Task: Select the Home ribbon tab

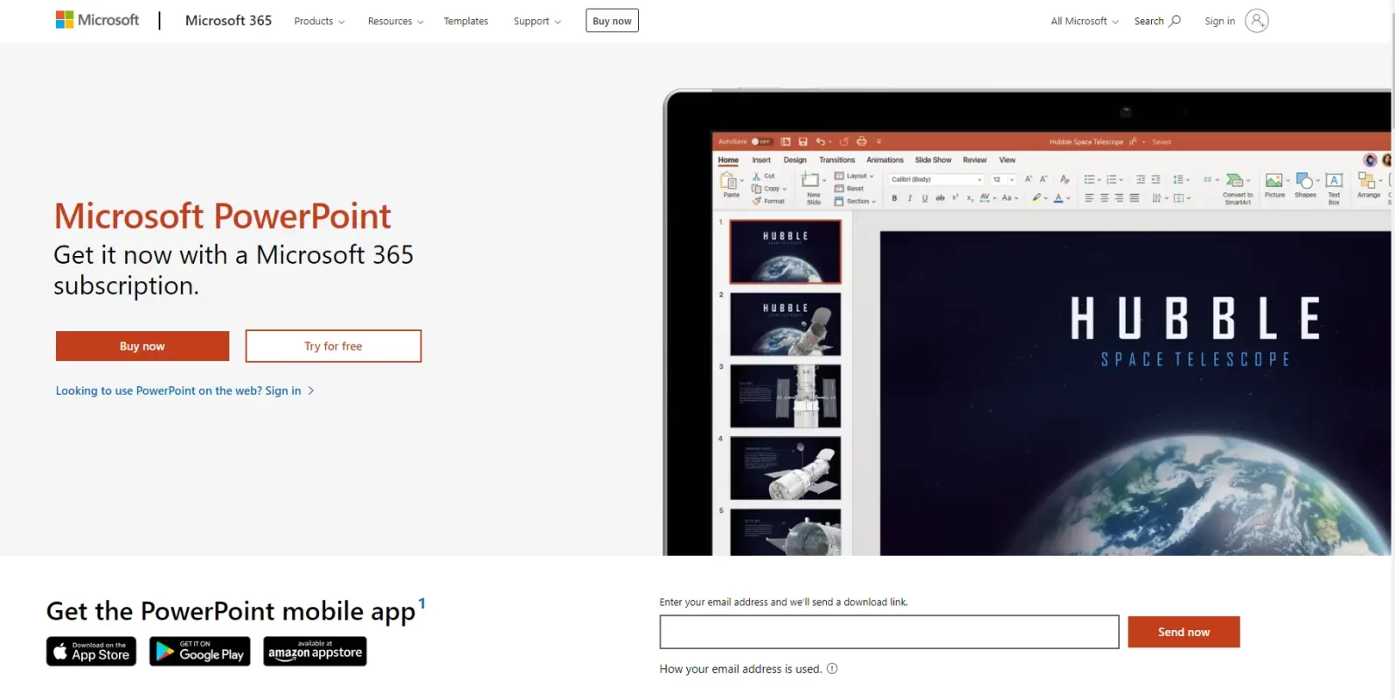Action: point(728,160)
